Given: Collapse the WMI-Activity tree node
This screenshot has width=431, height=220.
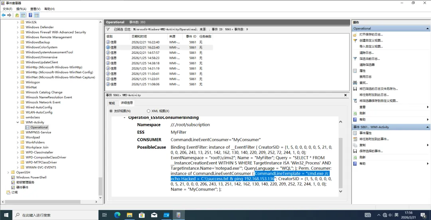Looking at the screenshot, I should (18, 122).
